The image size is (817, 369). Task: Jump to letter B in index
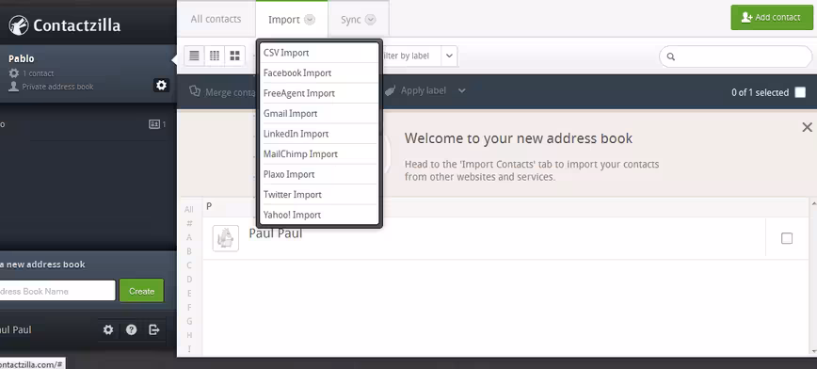point(189,251)
